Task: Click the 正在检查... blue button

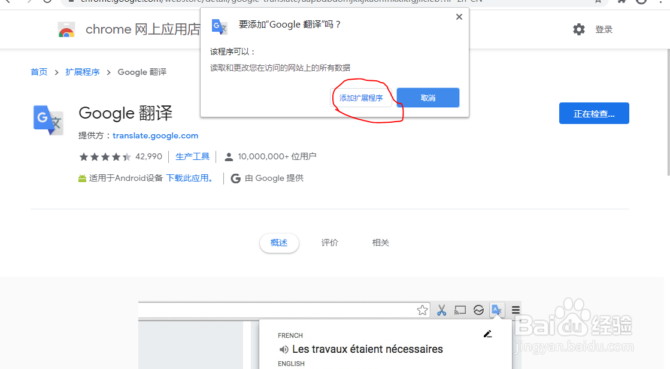Action: tap(594, 113)
